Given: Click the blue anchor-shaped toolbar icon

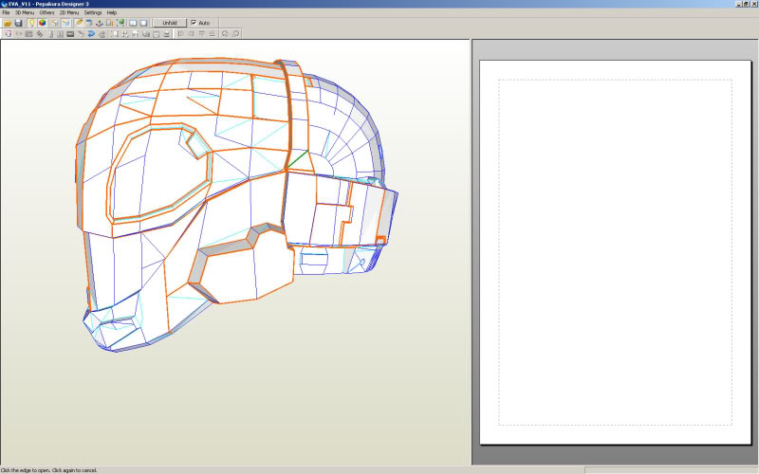Looking at the screenshot, I should pos(100,23).
